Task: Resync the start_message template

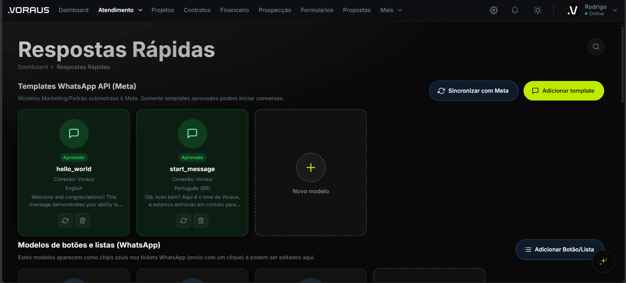Action: [184, 221]
